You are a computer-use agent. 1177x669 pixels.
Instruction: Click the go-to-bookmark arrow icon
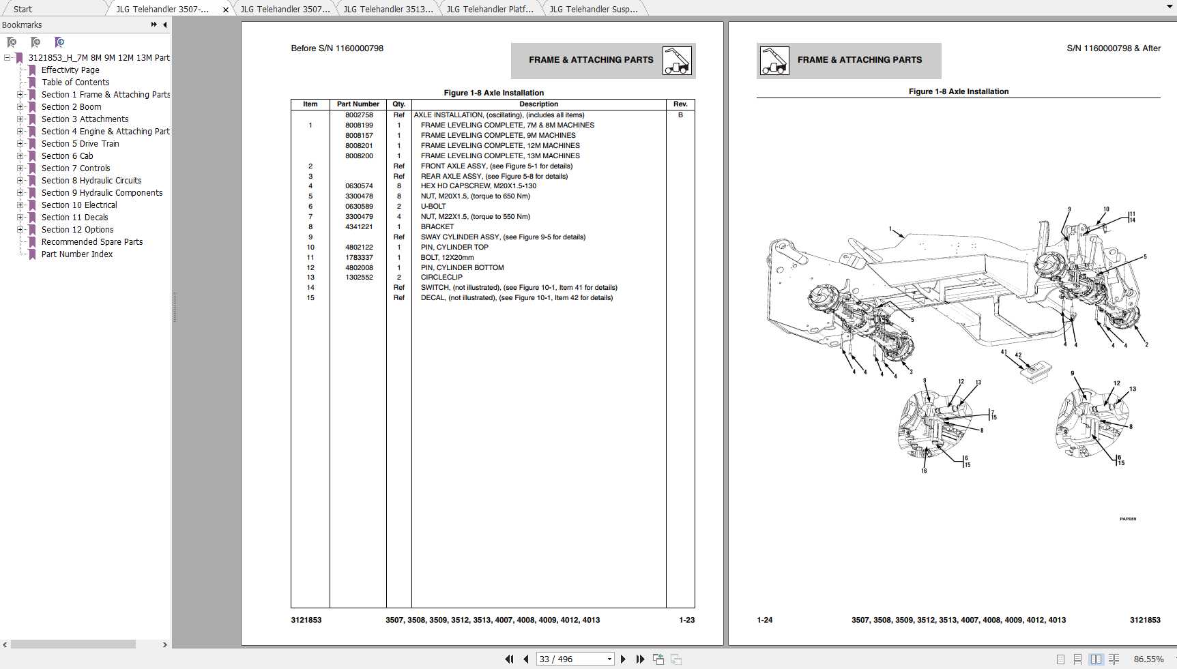[59, 42]
